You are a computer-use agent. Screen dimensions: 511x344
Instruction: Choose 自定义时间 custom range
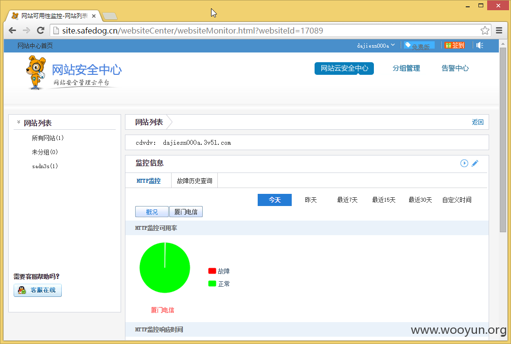(x=457, y=200)
